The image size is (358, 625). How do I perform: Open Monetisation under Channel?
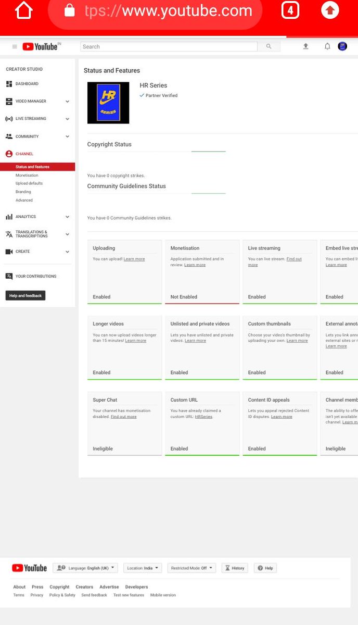pos(27,176)
